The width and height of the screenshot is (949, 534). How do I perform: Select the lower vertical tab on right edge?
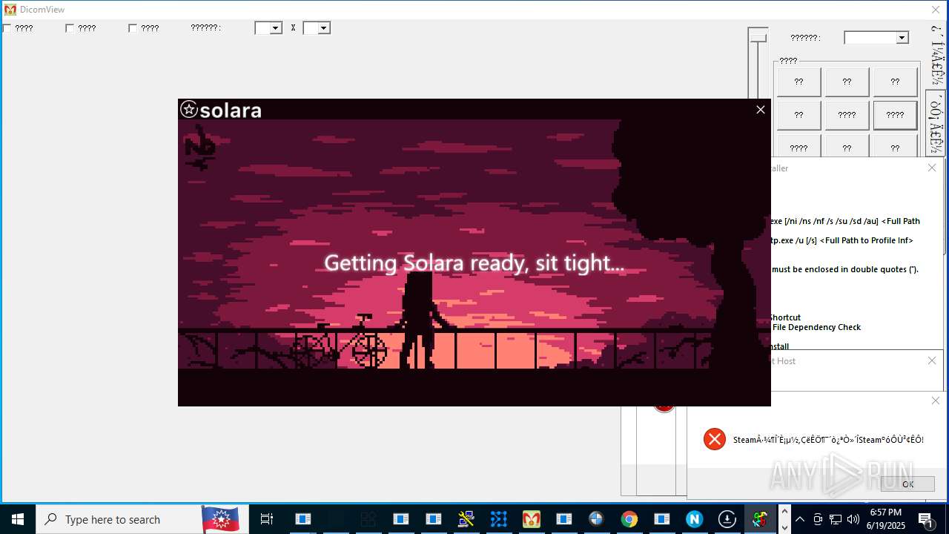click(x=936, y=123)
